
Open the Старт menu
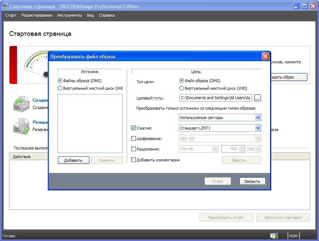11,15
